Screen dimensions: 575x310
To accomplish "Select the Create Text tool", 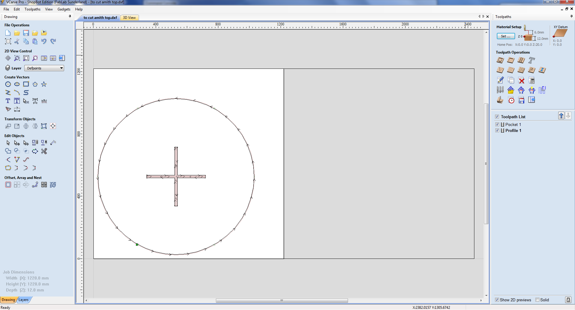I will [x=8, y=101].
